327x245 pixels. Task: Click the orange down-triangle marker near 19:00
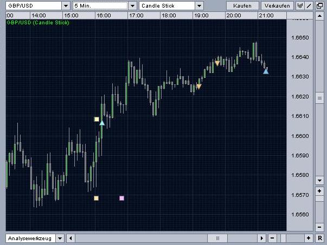pos(199,87)
